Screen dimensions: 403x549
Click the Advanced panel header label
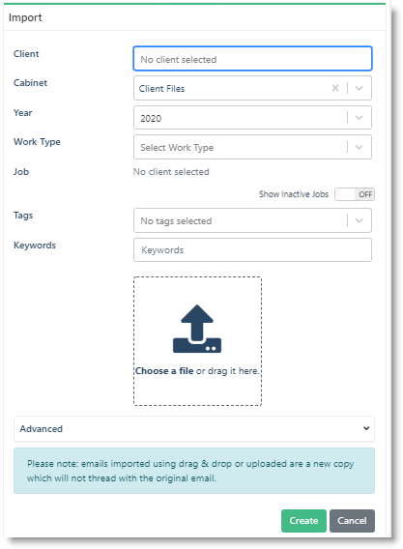[41, 428]
